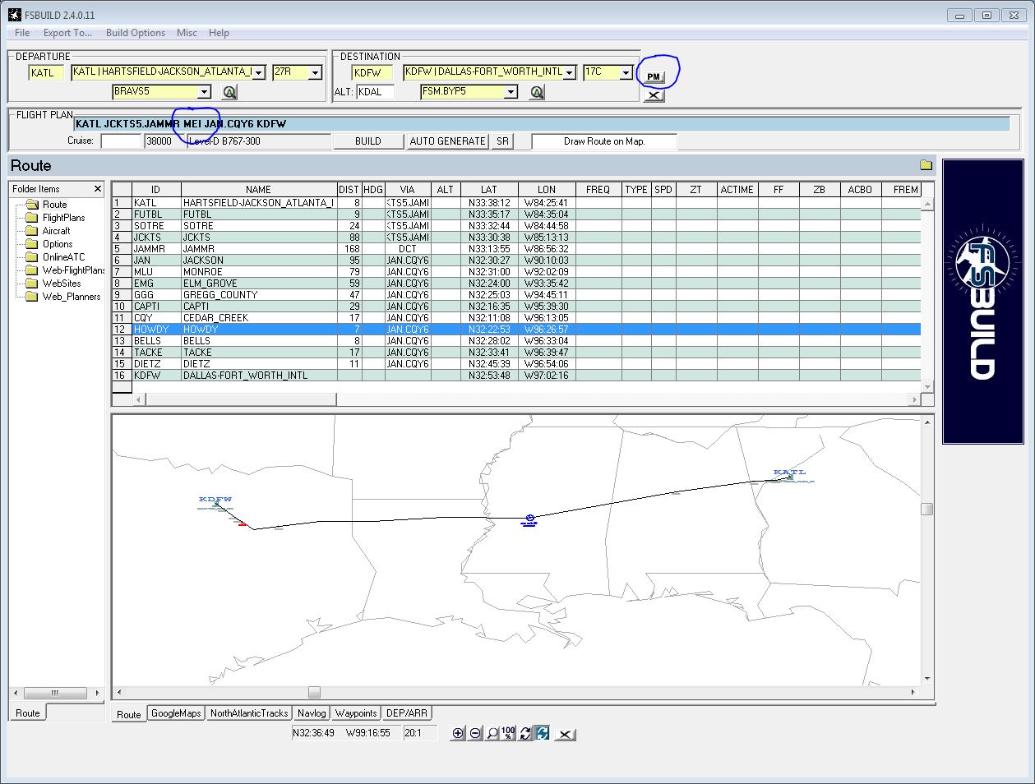Open the File menu
Viewport: 1035px width, 784px height.
[x=22, y=33]
